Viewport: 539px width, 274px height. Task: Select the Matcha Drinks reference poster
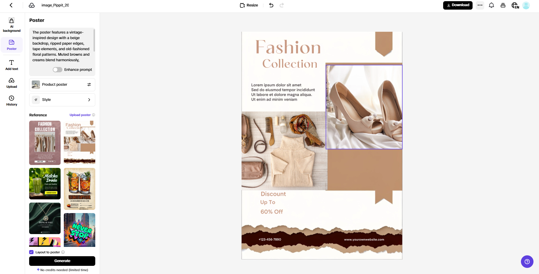point(45,183)
